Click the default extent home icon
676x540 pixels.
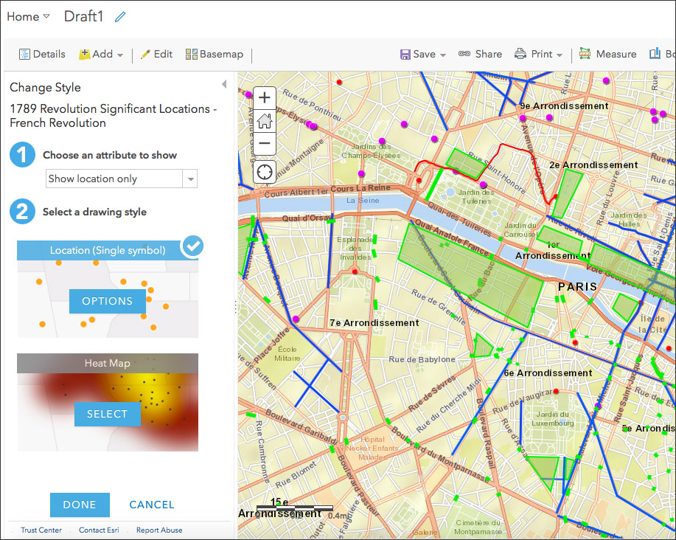point(265,120)
